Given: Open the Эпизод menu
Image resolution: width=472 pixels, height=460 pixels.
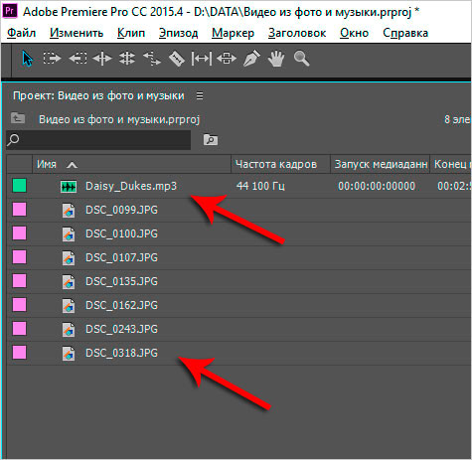Looking at the screenshot, I should coord(179,33).
